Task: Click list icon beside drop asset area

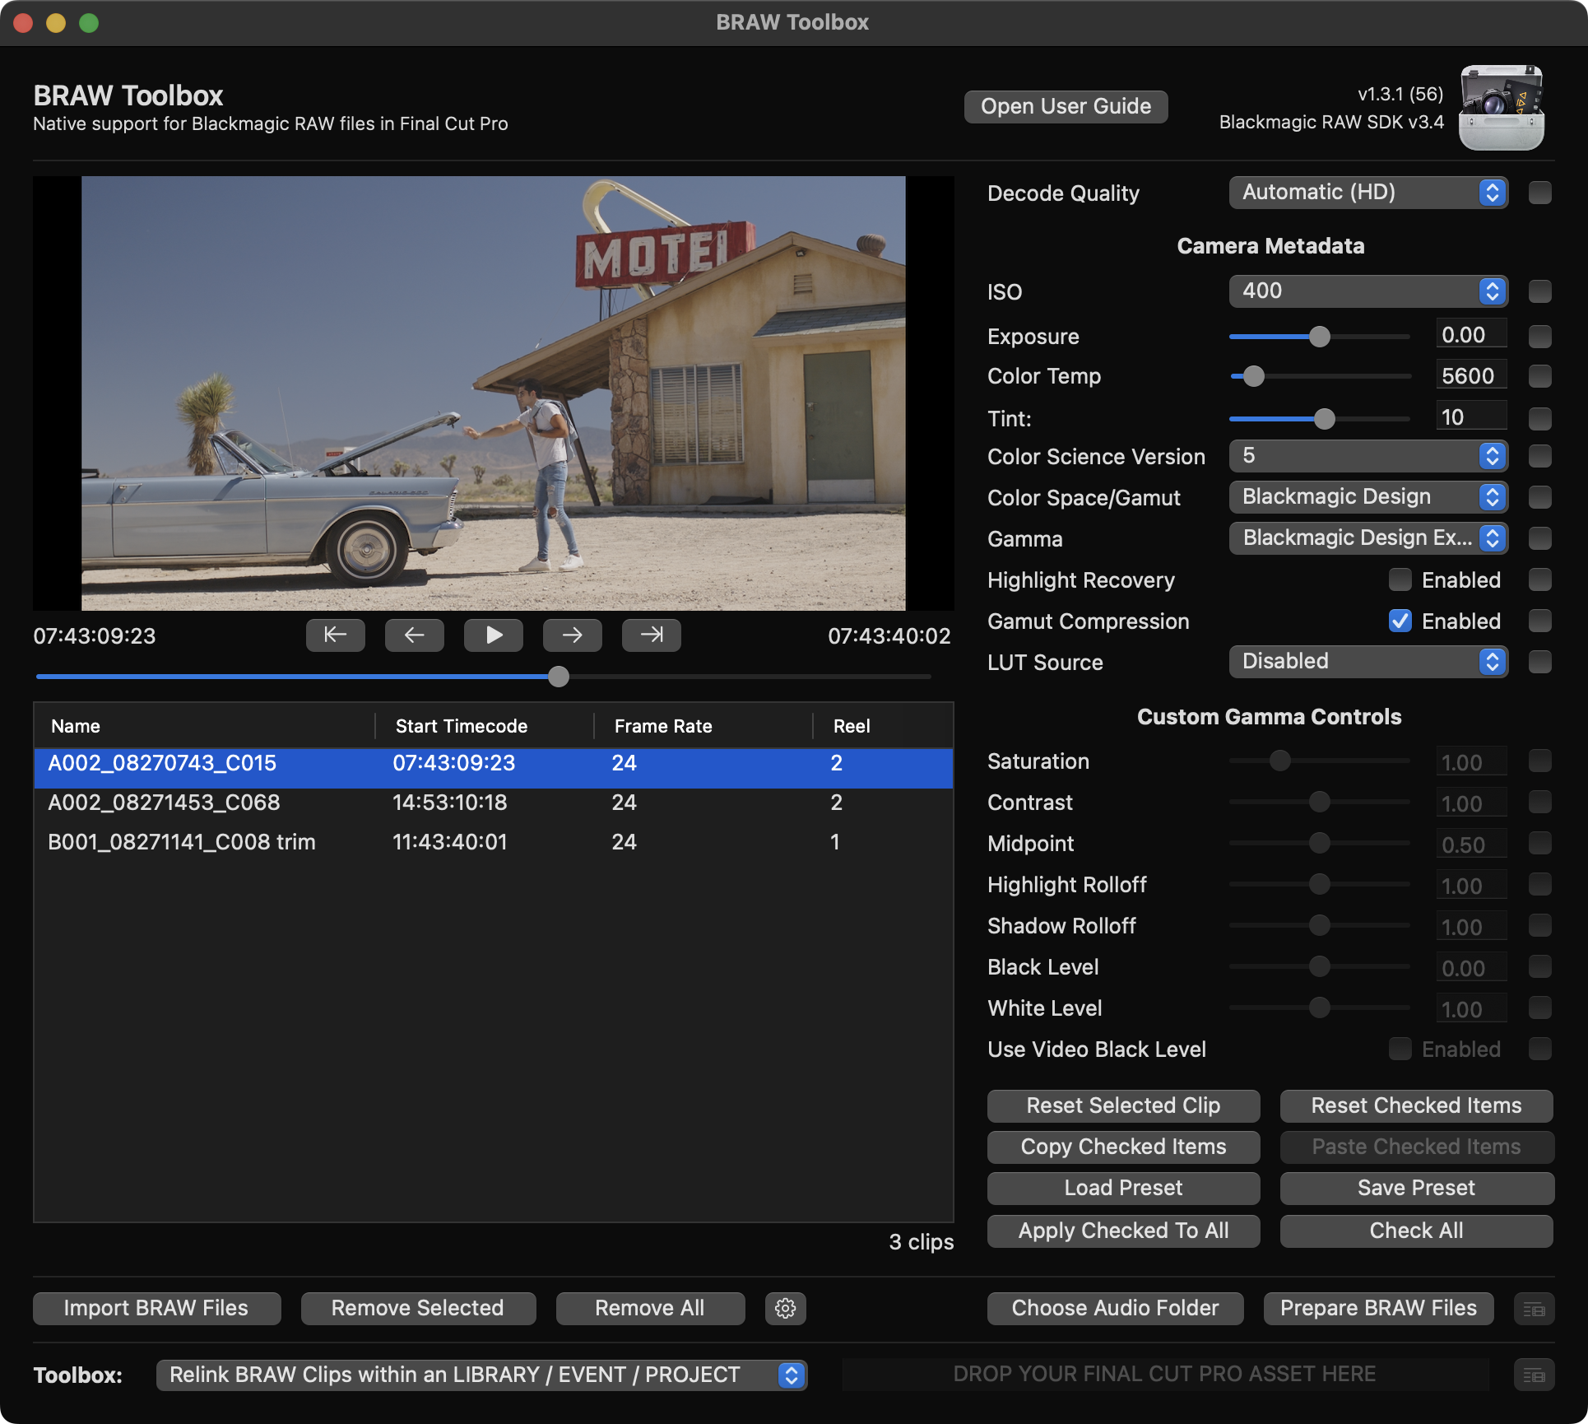Action: click(x=1534, y=1375)
